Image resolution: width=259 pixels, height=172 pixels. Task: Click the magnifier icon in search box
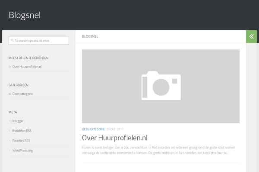(x=12, y=40)
